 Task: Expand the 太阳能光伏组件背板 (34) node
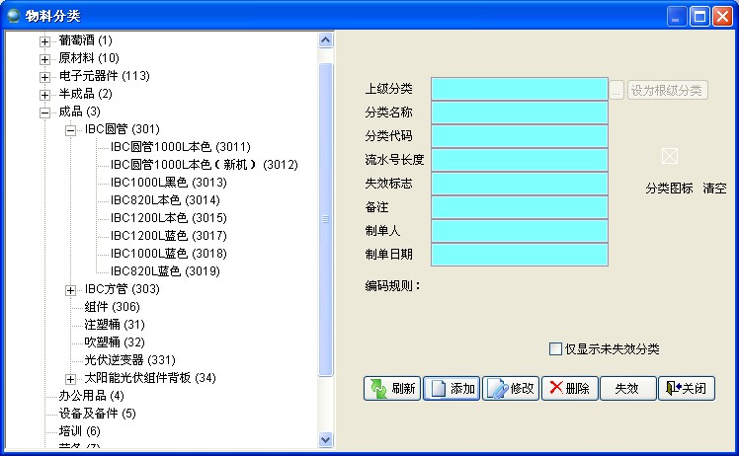[70, 378]
